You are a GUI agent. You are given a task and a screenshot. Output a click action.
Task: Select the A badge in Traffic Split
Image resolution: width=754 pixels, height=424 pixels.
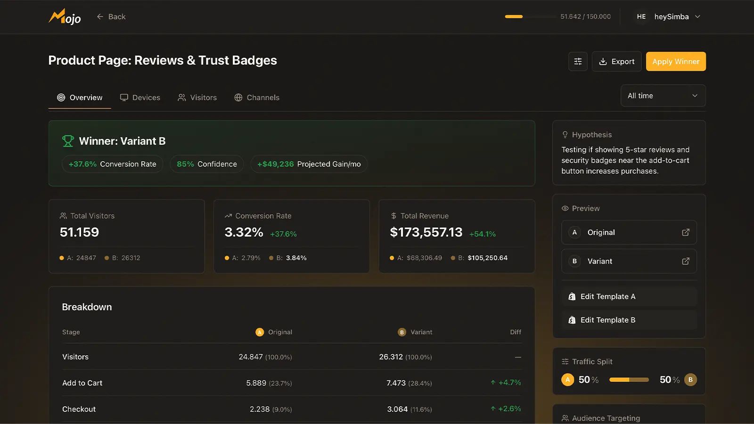[567, 380]
